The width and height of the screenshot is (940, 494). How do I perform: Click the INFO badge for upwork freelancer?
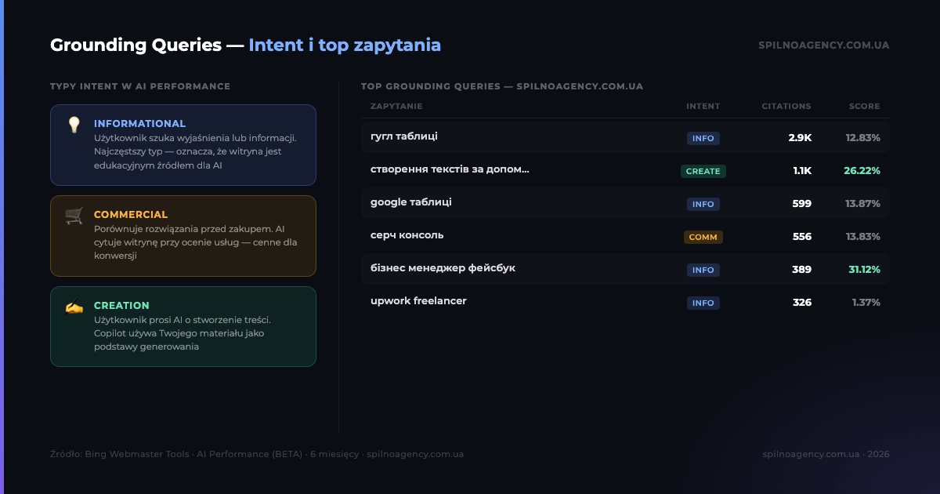pos(703,303)
